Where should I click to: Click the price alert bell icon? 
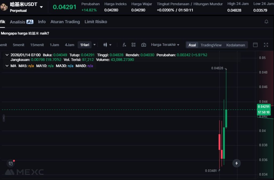click(x=266, y=22)
